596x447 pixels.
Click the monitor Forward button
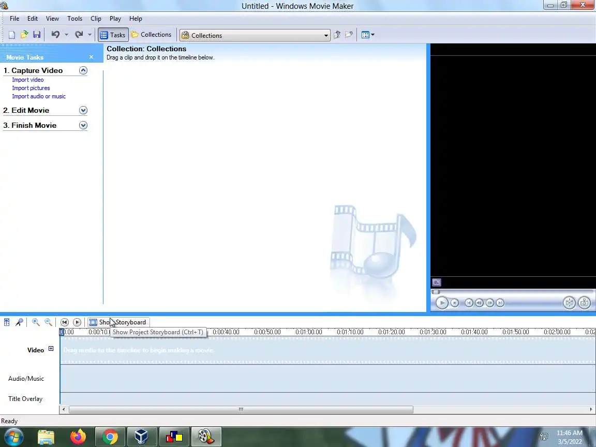pos(500,303)
